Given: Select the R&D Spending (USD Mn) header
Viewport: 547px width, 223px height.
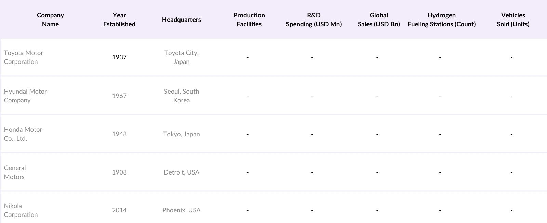Looking at the screenshot, I should point(313,19).
